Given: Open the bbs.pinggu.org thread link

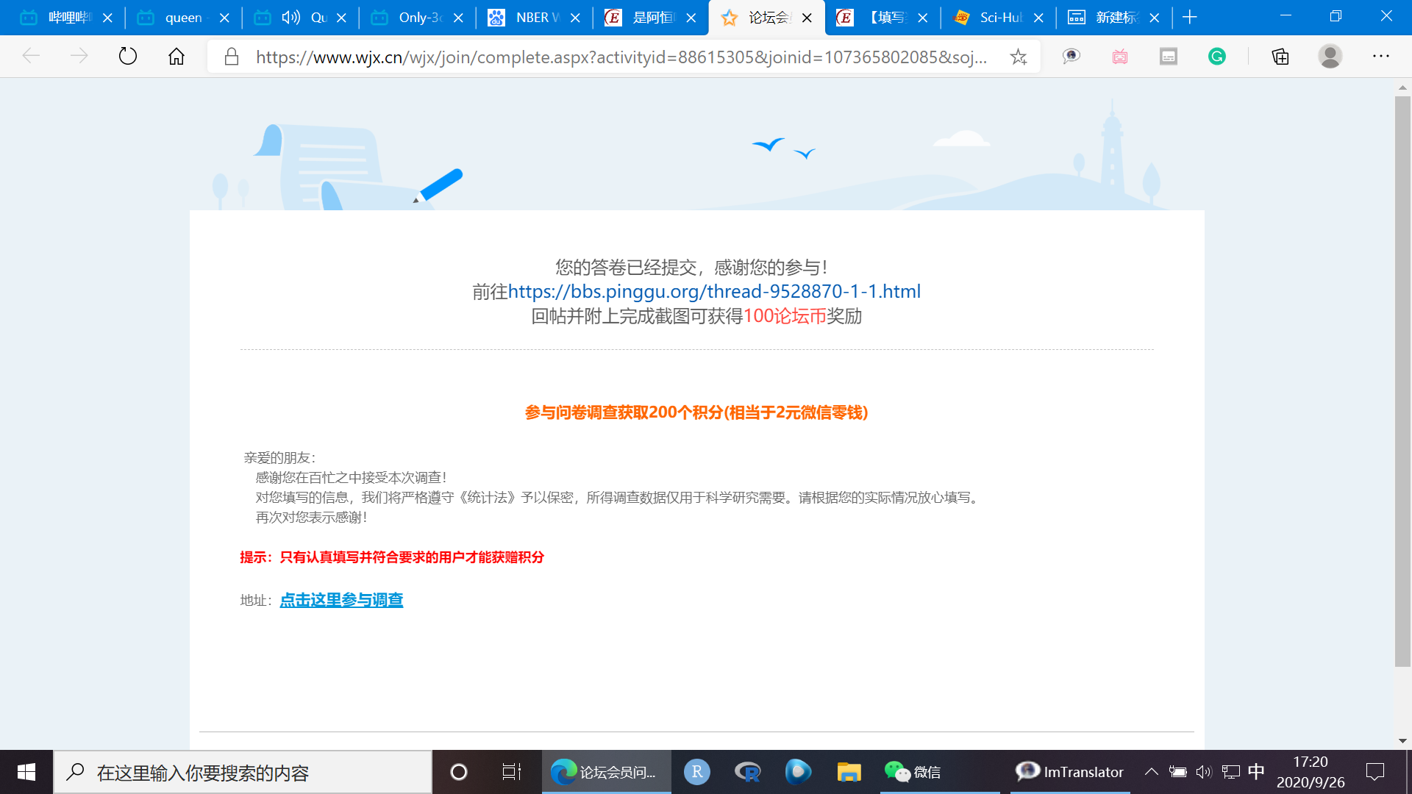Looking at the screenshot, I should point(714,291).
